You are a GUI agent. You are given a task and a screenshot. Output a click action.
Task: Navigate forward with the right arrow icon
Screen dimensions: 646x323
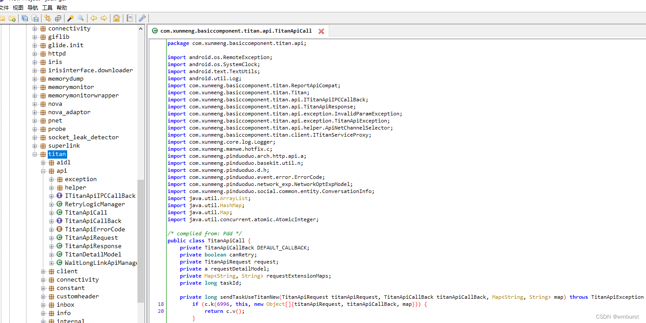[104, 18]
